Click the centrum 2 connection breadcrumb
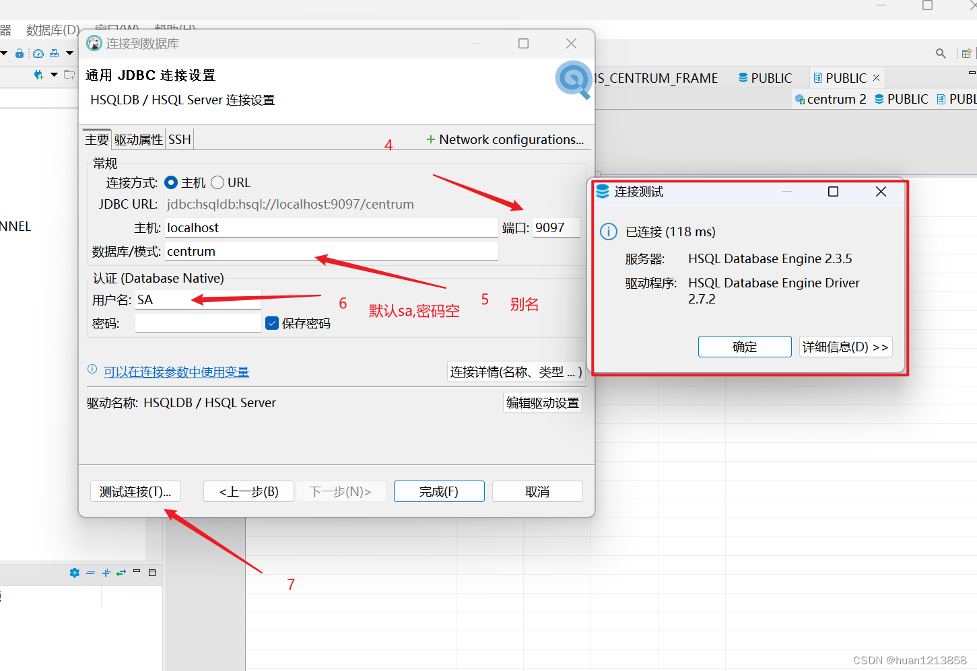Image resolution: width=977 pixels, height=671 pixels. pyautogui.click(x=830, y=99)
